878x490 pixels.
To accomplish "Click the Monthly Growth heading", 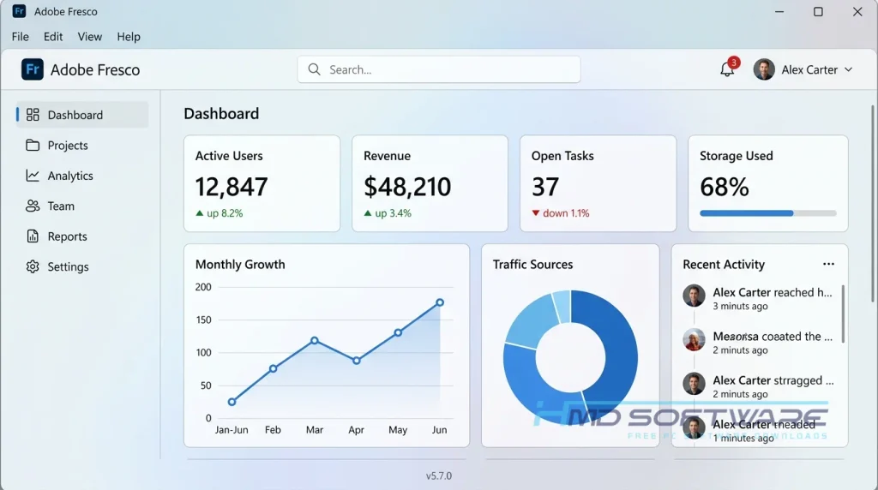I will click(x=240, y=264).
